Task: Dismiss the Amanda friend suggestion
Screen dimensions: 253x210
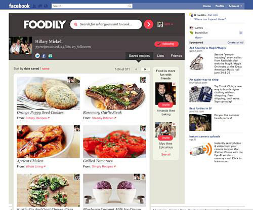Action: point(174,84)
